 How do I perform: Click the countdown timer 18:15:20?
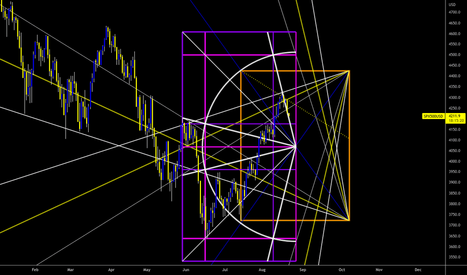pos(456,120)
